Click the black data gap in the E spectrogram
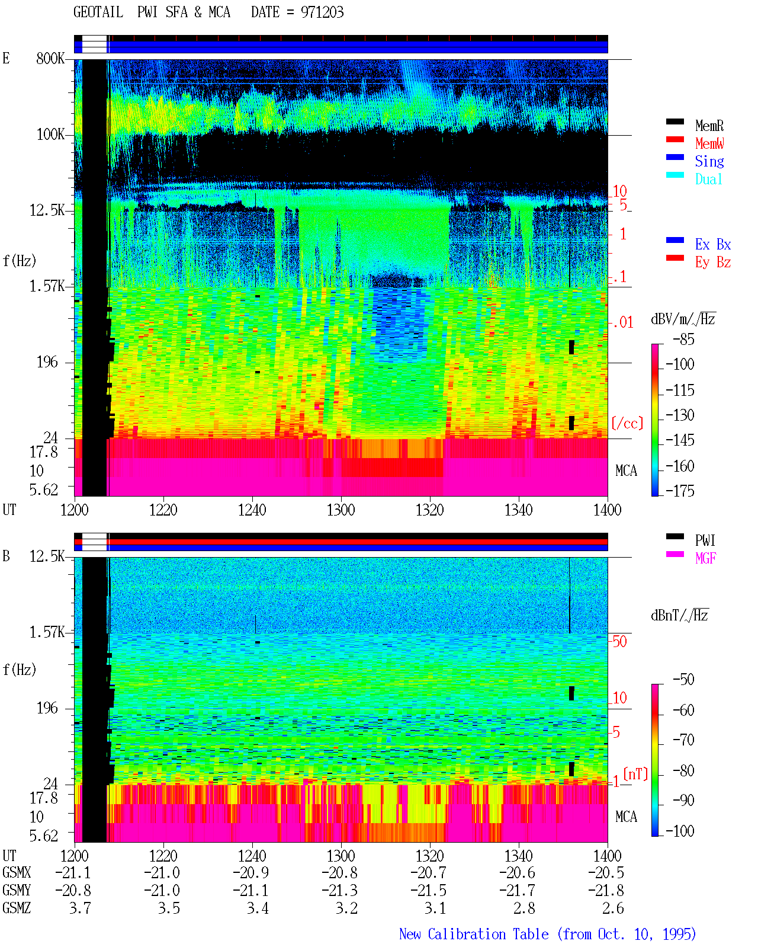Viewport: 758px width, 944px height. point(94,277)
